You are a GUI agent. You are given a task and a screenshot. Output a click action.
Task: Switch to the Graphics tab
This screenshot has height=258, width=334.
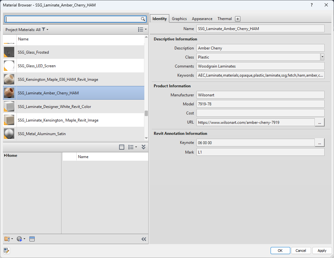[179, 19]
